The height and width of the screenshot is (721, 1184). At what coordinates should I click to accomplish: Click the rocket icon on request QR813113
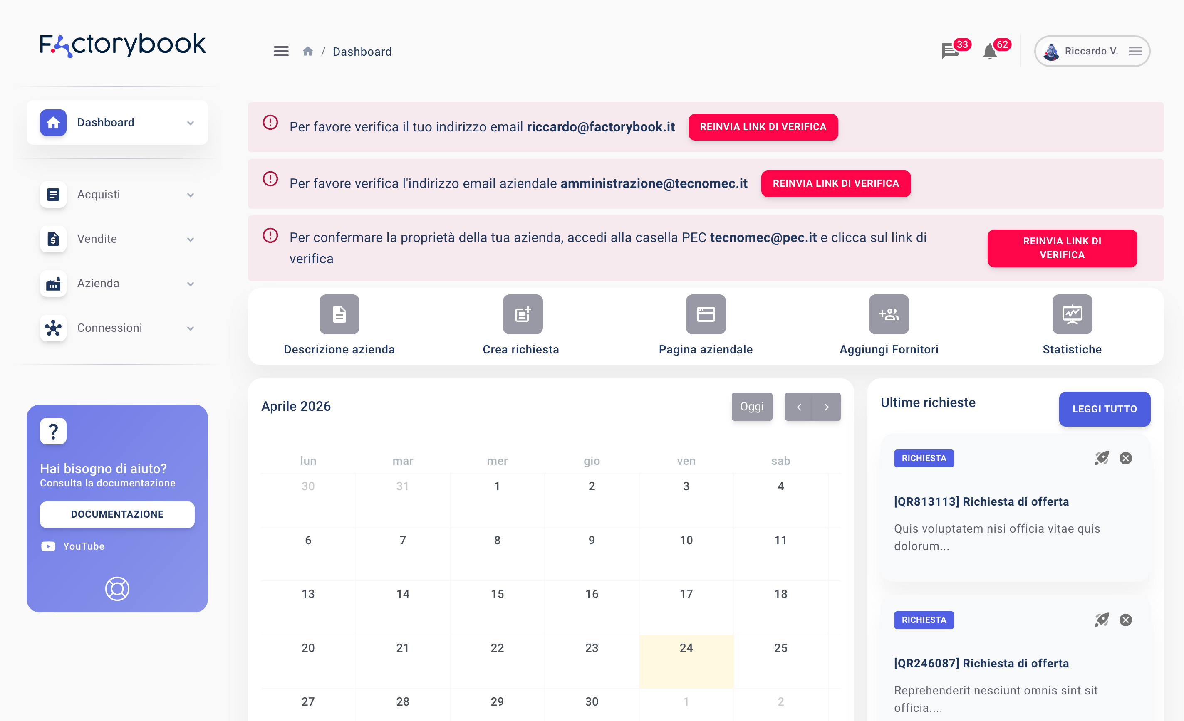click(1102, 458)
